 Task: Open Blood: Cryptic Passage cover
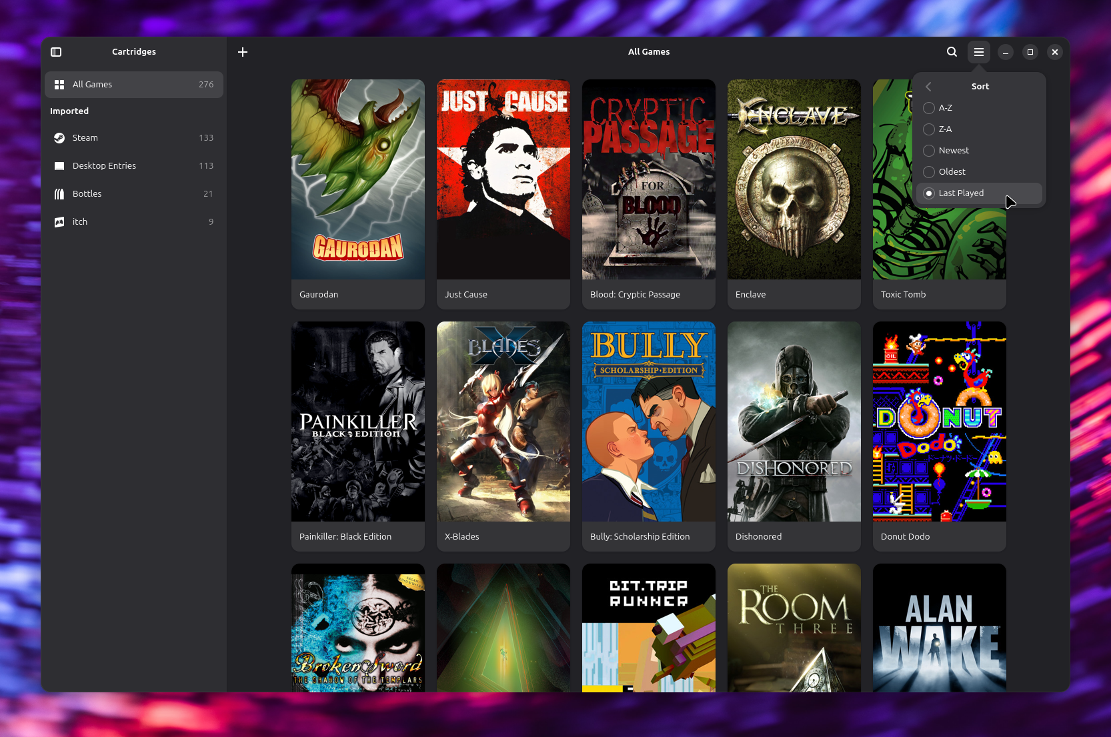coord(649,179)
